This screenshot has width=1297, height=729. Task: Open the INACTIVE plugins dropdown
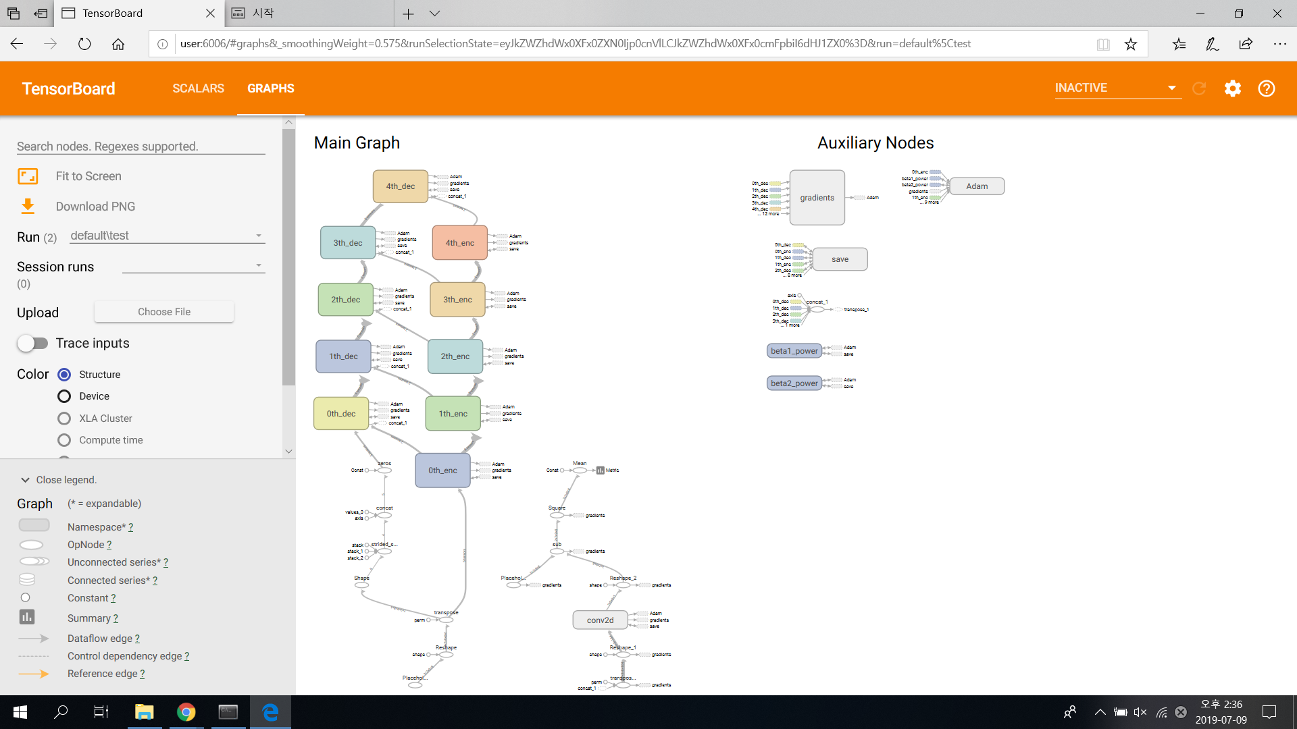[1118, 88]
